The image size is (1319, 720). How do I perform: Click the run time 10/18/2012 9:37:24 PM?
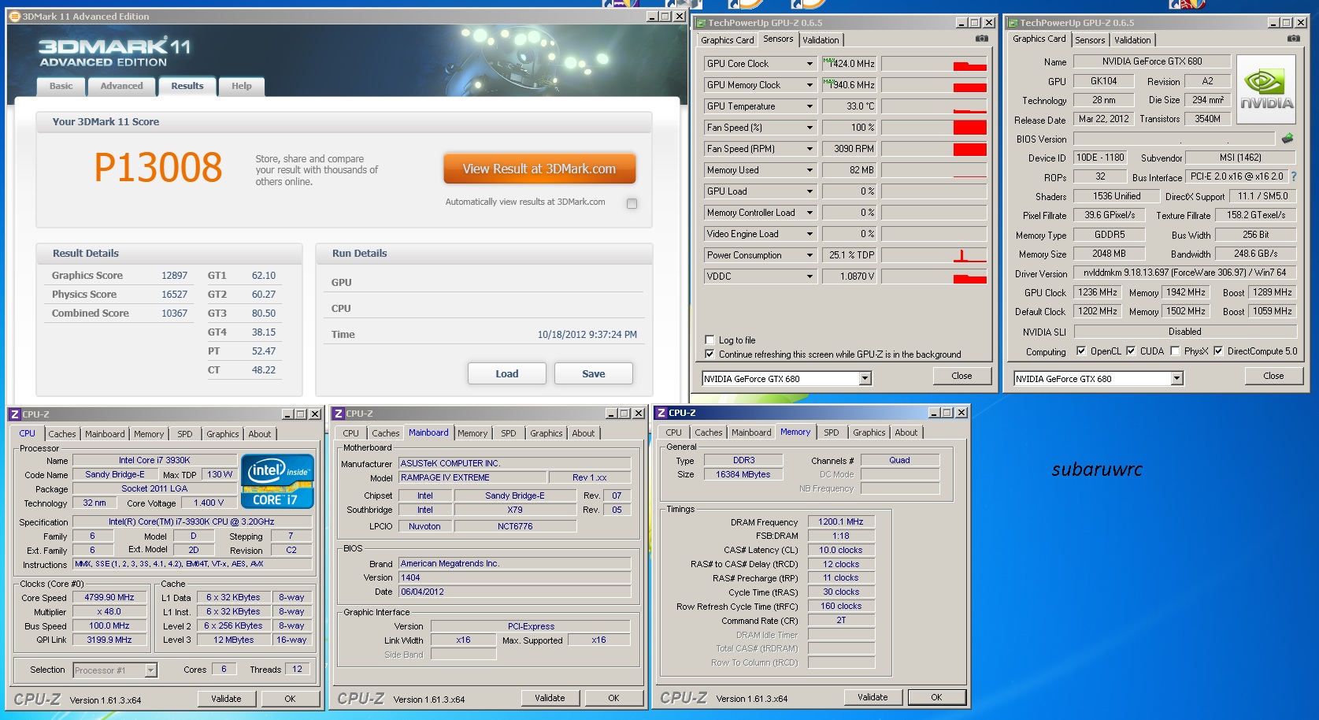pos(587,335)
